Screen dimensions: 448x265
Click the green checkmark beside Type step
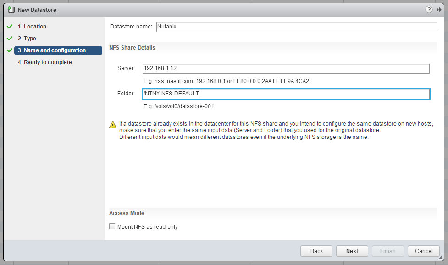[9, 39]
